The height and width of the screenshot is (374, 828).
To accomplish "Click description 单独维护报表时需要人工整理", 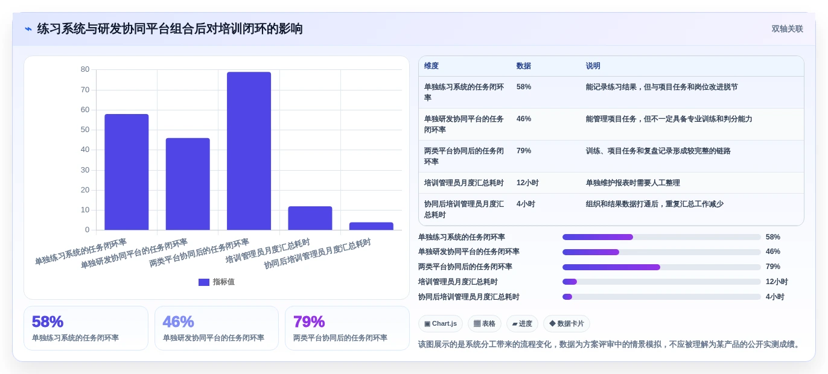I will pyautogui.click(x=633, y=183).
